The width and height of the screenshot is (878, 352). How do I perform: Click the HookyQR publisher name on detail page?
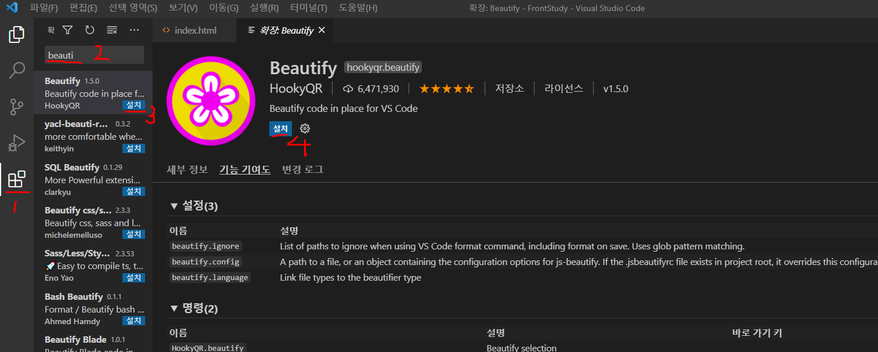pos(296,89)
